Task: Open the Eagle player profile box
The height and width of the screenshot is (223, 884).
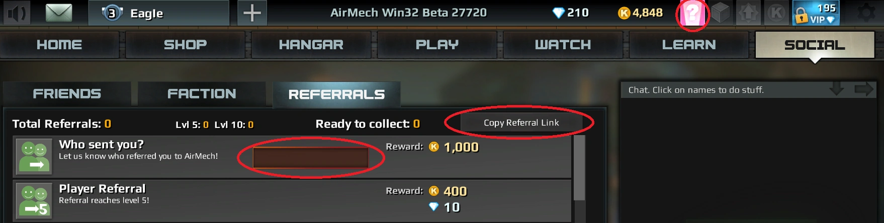Action: (159, 13)
